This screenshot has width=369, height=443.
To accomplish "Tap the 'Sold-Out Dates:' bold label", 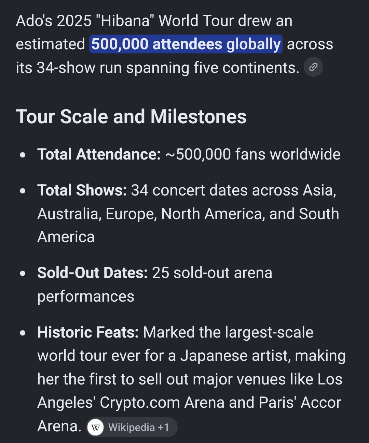I will click(93, 273).
